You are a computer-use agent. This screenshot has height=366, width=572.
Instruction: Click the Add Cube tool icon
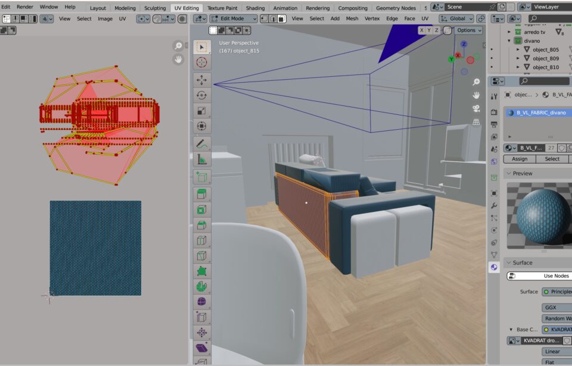click(x=201, y=177)
